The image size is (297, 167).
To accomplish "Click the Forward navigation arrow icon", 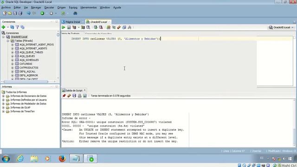I will [x=51, y=13].
